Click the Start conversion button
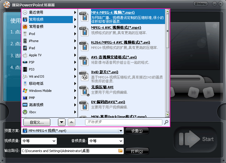226x163 pixels. [x=196, y=139]
